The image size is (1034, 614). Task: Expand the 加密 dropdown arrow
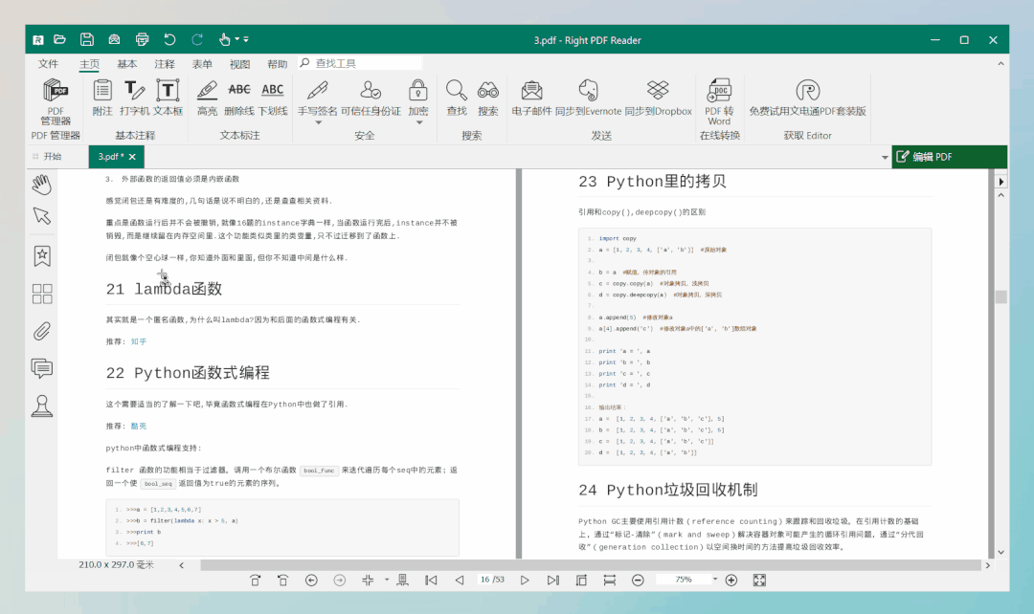click(418, 122)
